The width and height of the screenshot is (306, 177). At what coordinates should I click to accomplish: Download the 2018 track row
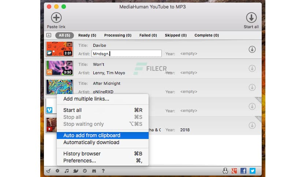coord(252,125)
